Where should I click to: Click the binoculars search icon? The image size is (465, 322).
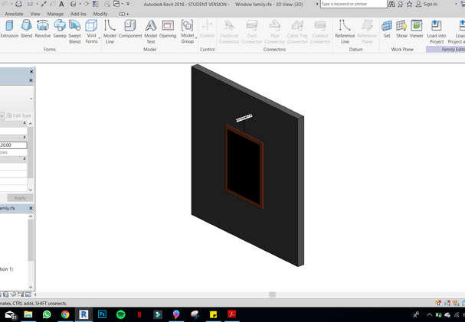[391, 4]
